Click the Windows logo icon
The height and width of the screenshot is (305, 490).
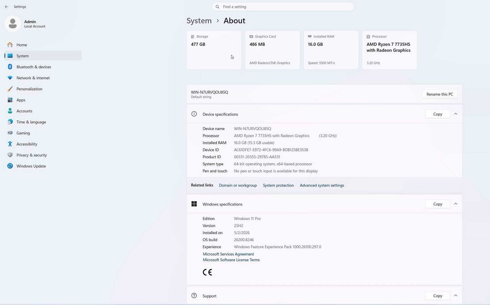click(194, 204)
